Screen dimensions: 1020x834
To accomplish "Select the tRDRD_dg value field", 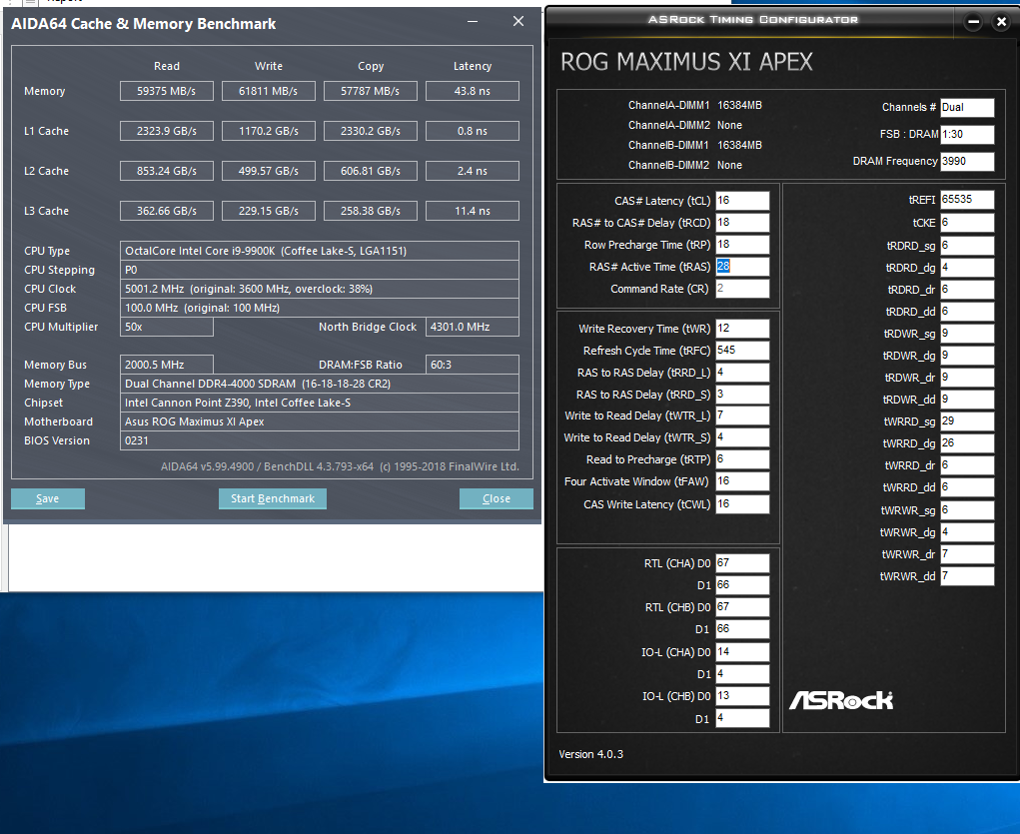I will coord(967,268).
